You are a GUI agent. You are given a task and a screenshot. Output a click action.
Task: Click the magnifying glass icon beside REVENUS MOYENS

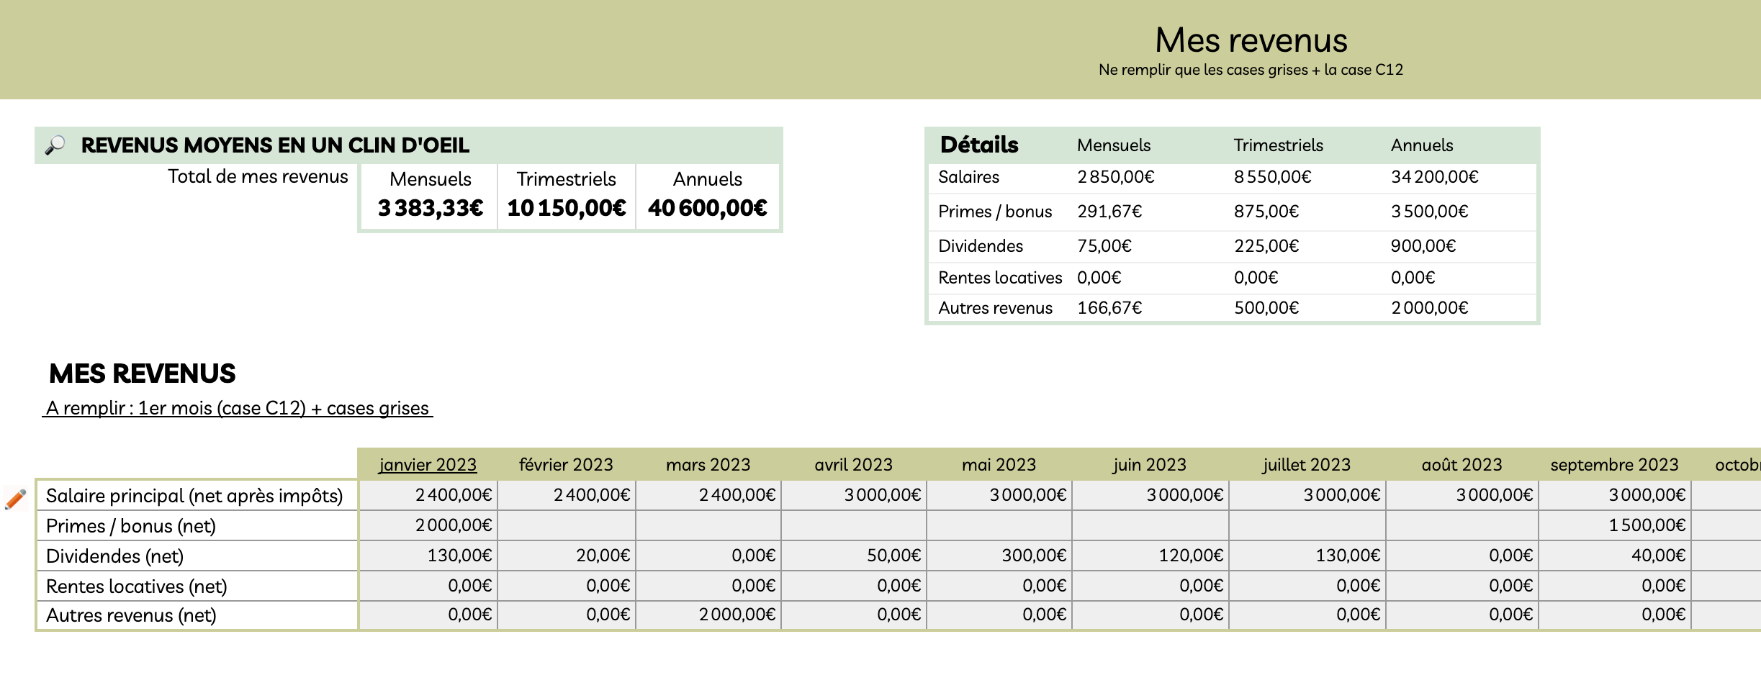[55, 145]
